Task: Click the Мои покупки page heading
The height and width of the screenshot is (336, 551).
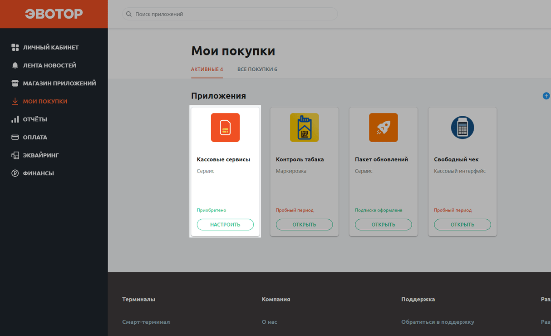Action: click(233, 51)
